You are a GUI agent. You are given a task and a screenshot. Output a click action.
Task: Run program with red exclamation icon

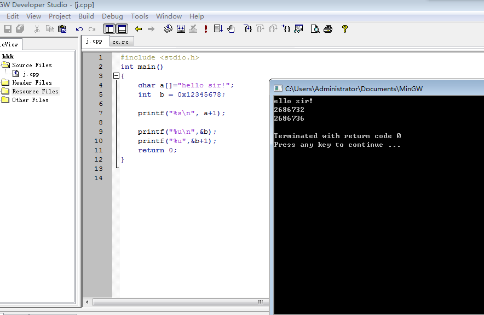point(206,29)
